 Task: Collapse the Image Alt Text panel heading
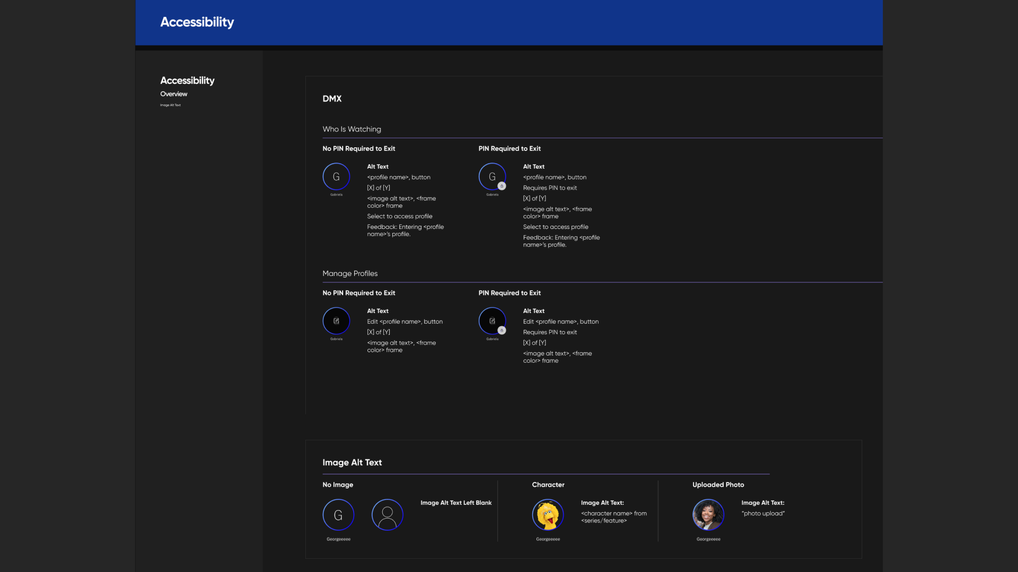pos(352,462)
